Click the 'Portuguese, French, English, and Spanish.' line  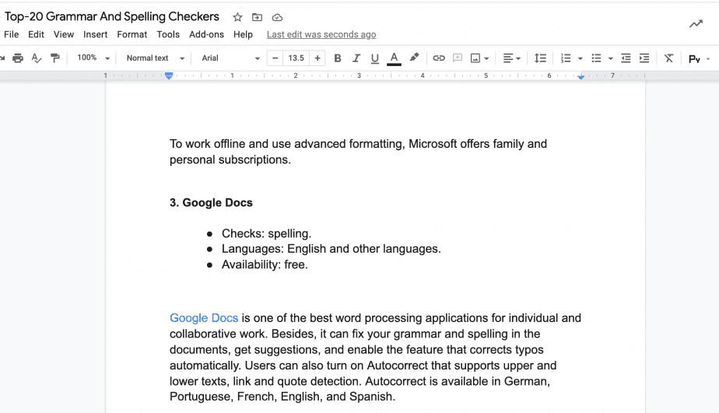tap(282, 397)
